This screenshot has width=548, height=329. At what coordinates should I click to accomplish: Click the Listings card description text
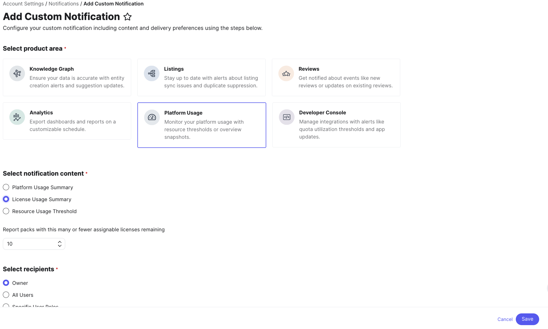pyautogui.click(x=211, y=82)
